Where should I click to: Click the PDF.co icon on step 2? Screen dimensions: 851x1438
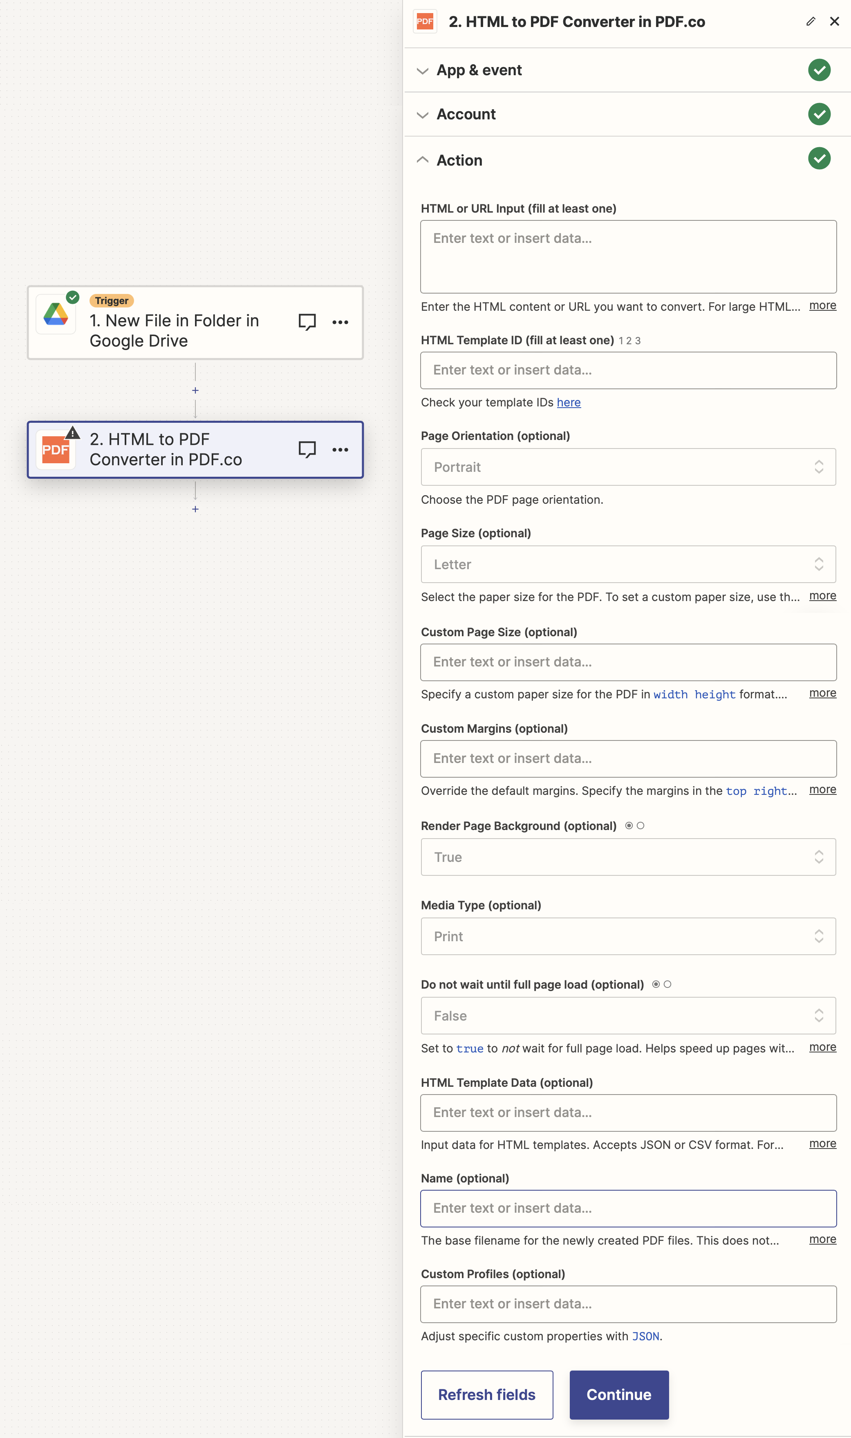[x=56, y=450]
